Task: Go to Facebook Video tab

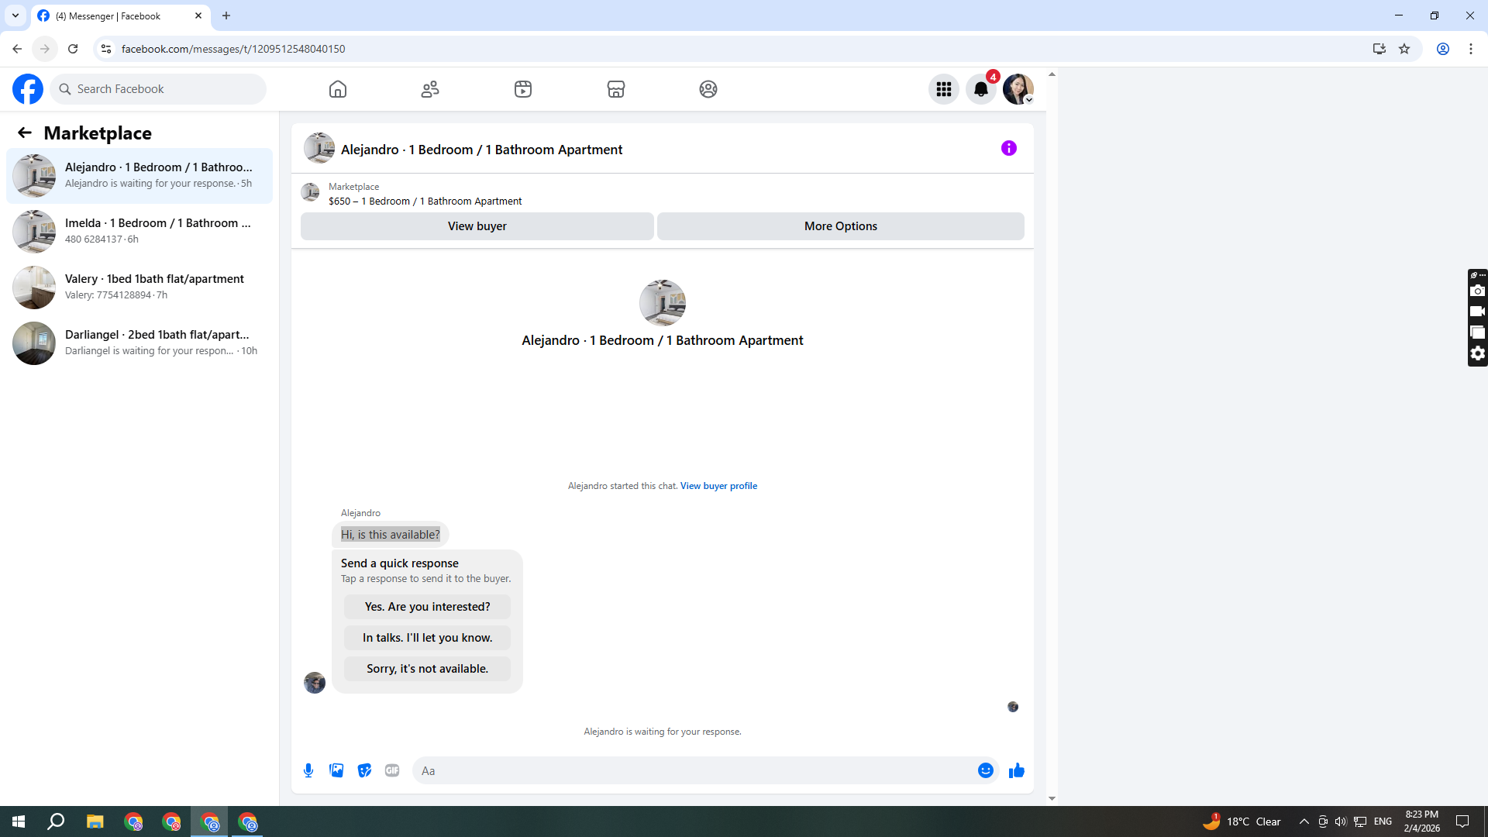Action: tap(523, 89)
